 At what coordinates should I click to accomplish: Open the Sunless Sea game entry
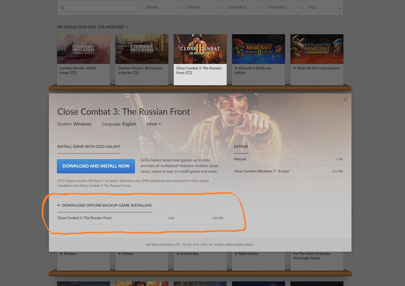click(200, 261)
